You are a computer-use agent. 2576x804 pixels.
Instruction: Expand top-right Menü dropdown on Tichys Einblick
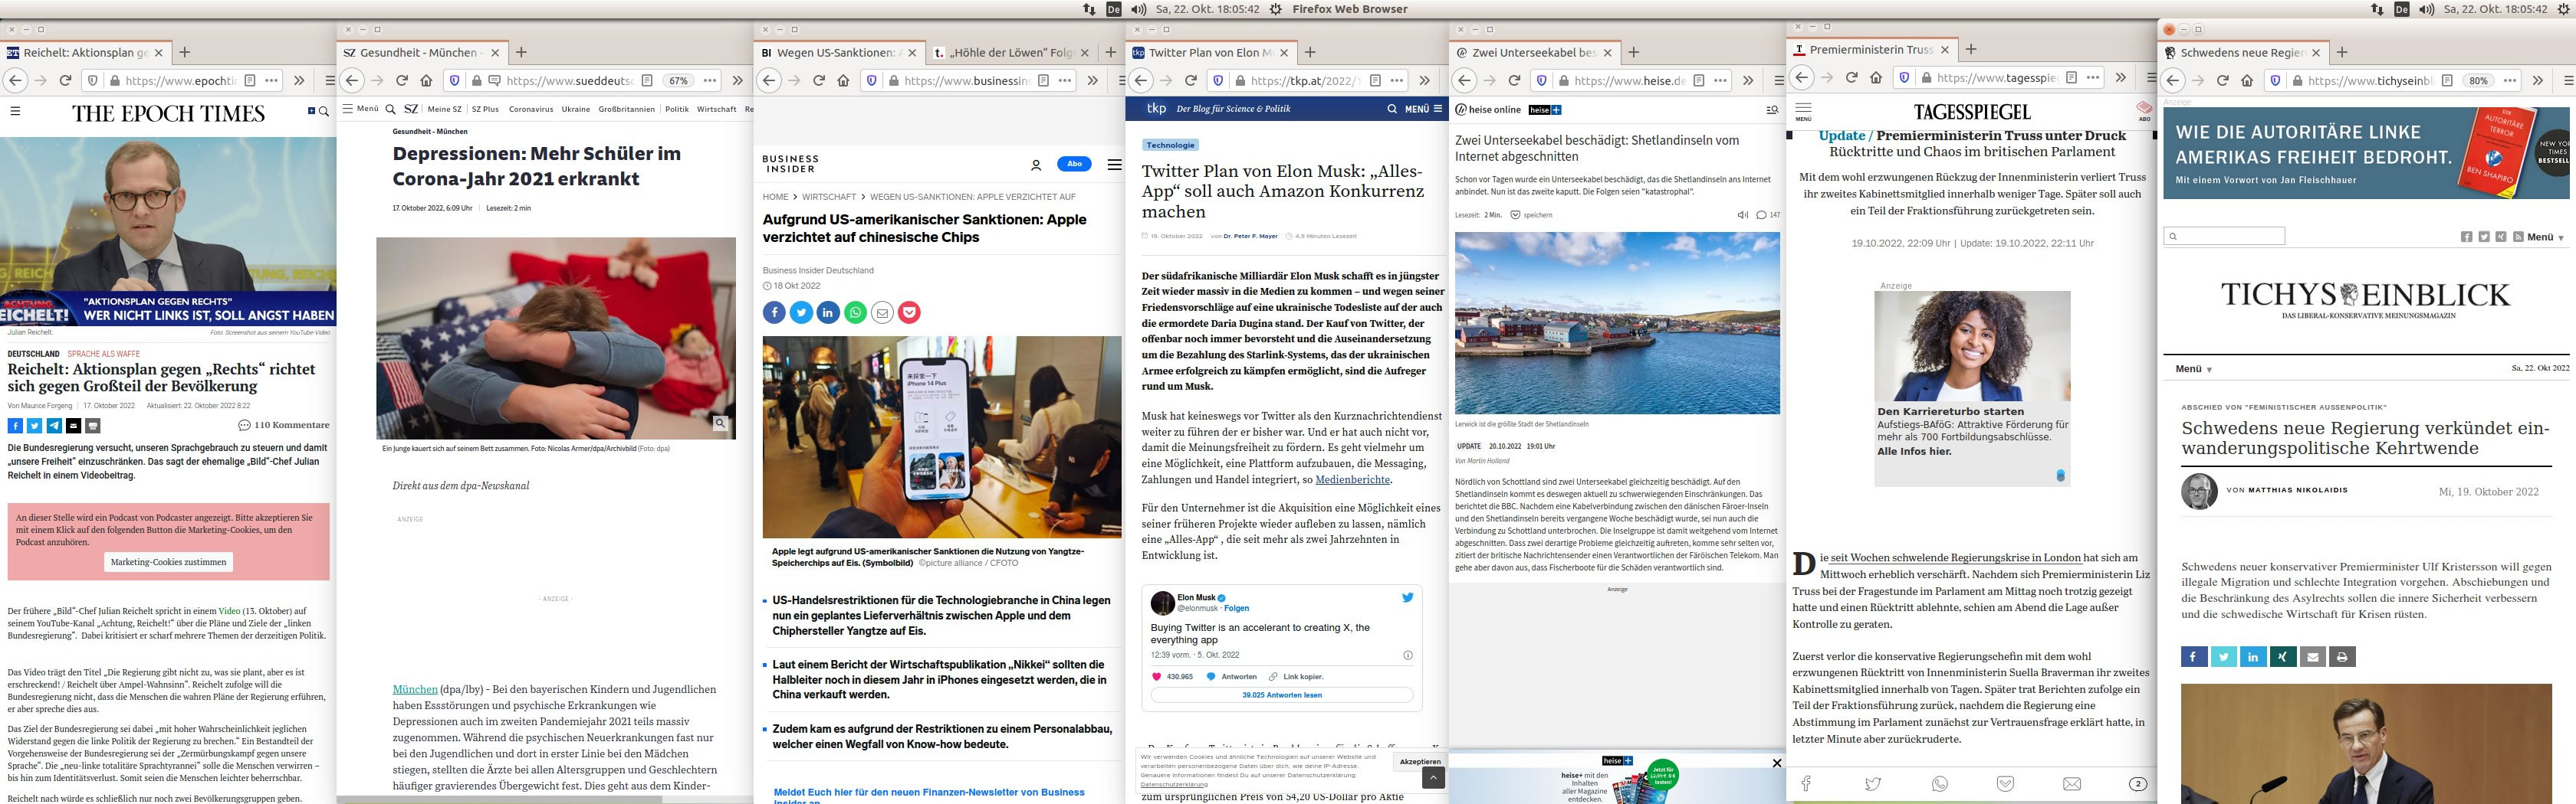pos(2545,237)
